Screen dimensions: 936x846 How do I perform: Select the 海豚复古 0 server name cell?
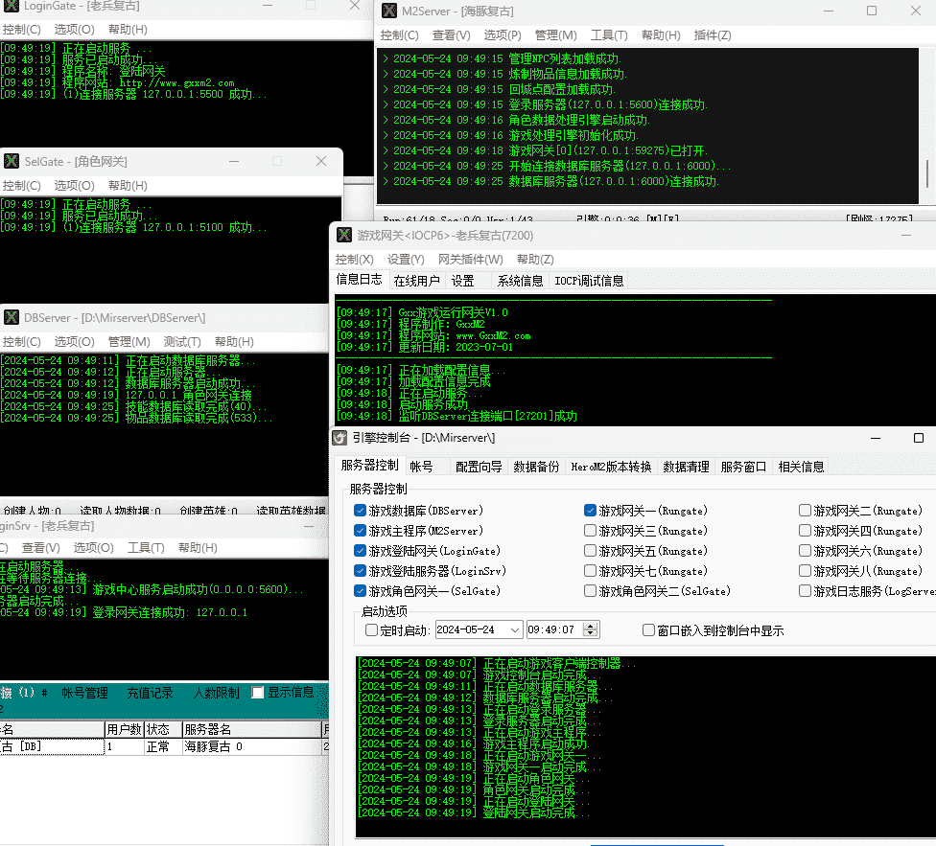tap(251, 747)
